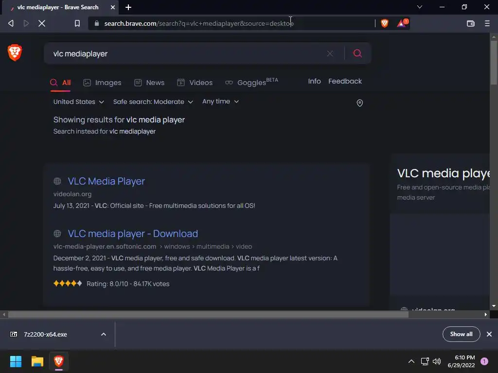Open the tab search chevron in title bar
Screen dimensions: 498x373
tap(420, 7)
